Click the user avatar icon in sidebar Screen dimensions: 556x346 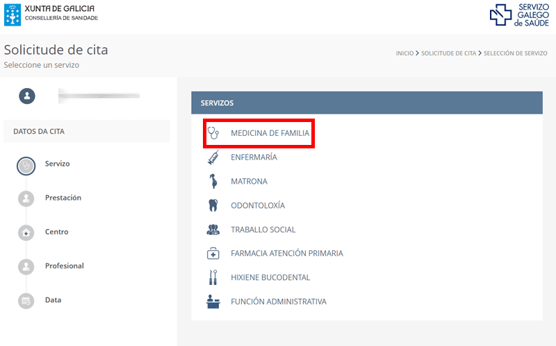pos(27,96)
